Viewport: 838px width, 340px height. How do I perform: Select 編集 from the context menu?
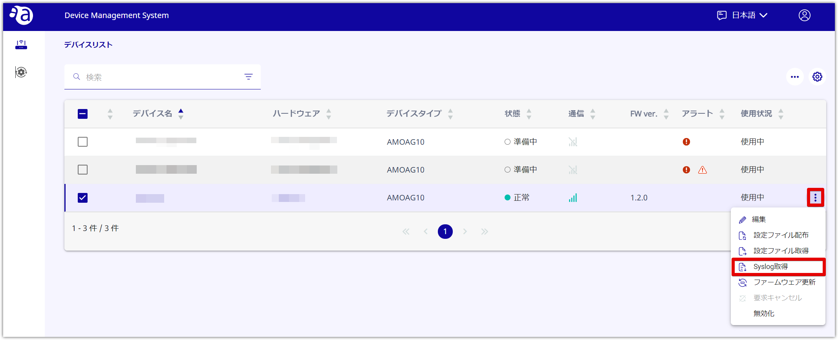pos(778,220)
